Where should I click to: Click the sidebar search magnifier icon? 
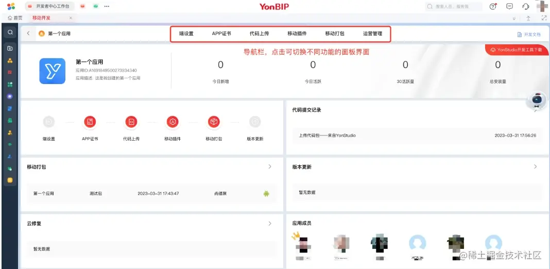(10, 32)
